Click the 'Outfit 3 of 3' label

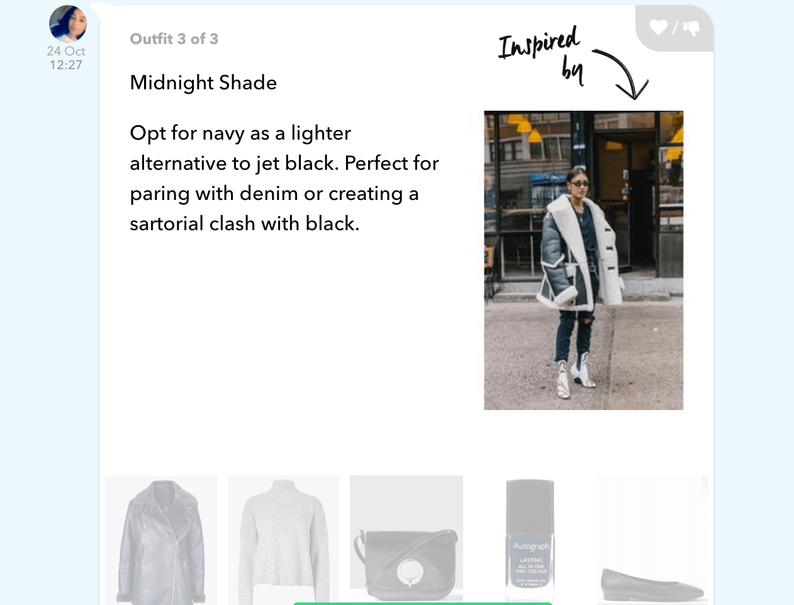[x=174, y=39]
